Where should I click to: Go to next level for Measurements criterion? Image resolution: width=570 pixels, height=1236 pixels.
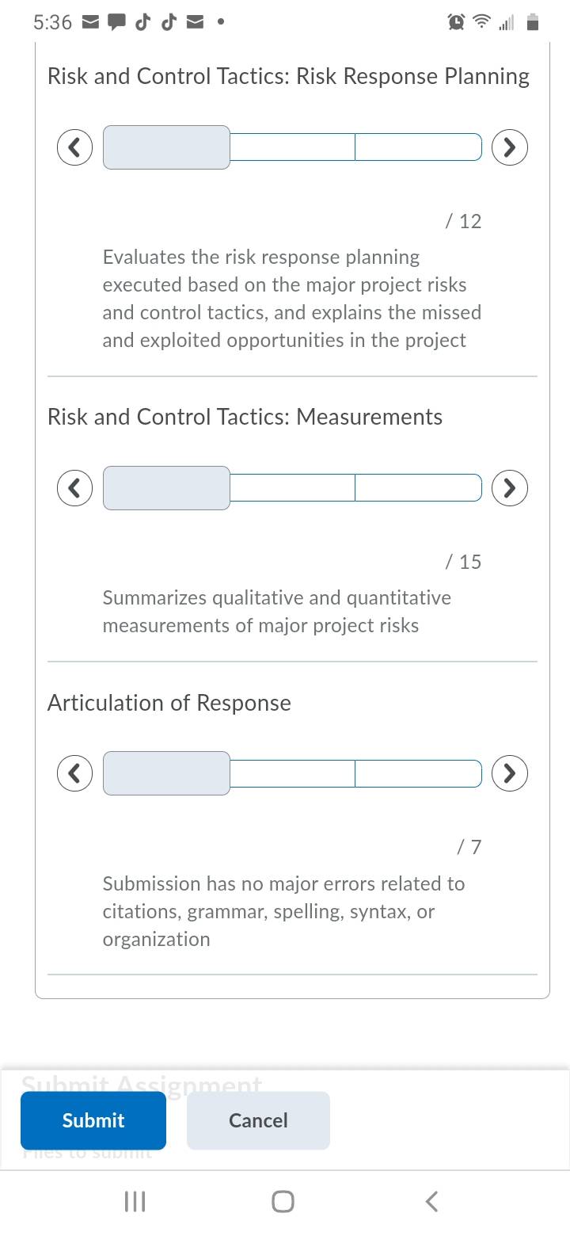[x=510, y=488]
